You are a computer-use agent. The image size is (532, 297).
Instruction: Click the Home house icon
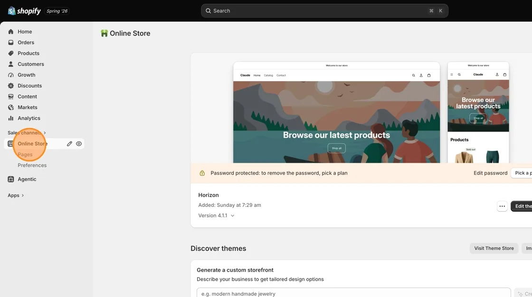tap(11, 31)
